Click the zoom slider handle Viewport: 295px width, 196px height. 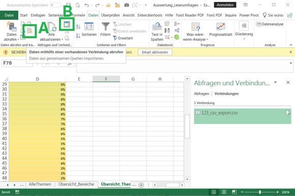[x=260, y=192]
